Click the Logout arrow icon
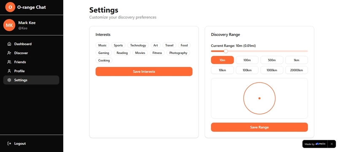This screenshot has height=152, width=340. tap(9, 144)
